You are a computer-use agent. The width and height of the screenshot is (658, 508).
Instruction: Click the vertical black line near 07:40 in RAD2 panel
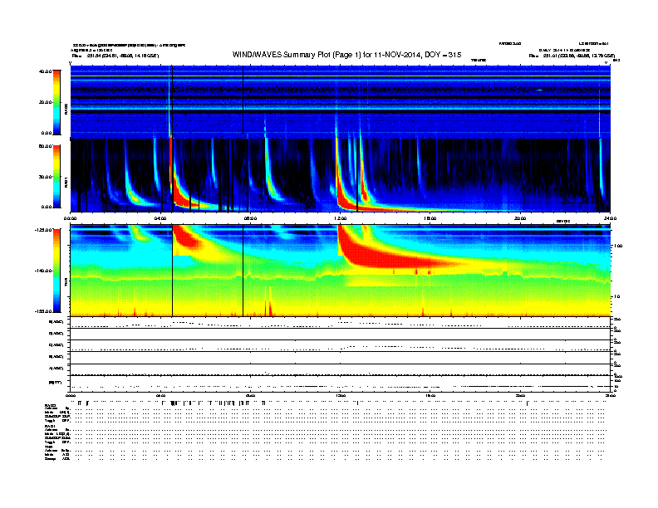243,101
